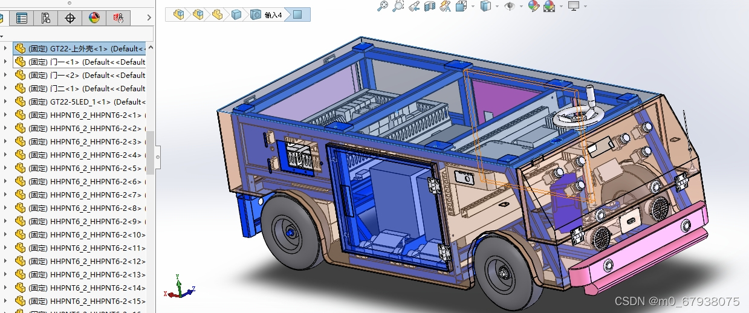749x313 pixels.
Task: Click component icon of HHPNT6-2<9> row
Action: (x=20, y=221)
